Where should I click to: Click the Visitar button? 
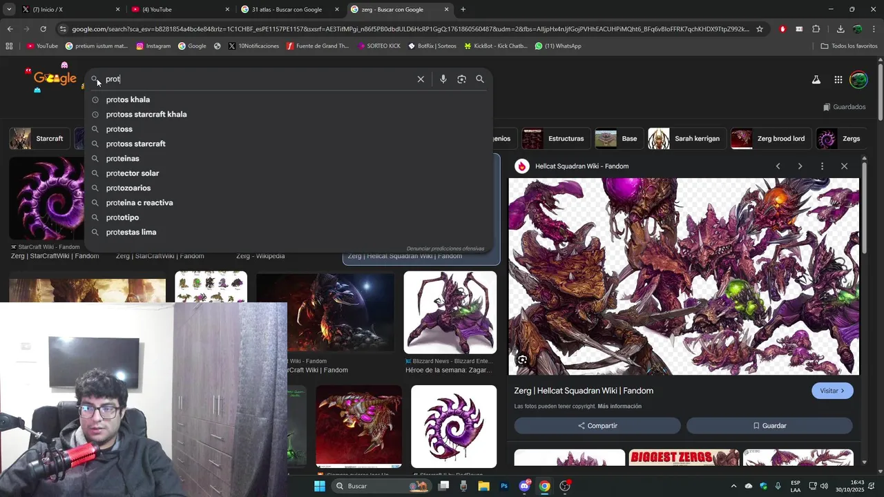[832, 391]
